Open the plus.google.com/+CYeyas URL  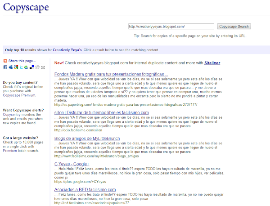[x=80, y=182]
